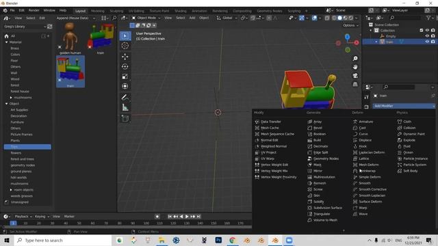
Task: Select the Add Cube tool
Action: (125, 118)
